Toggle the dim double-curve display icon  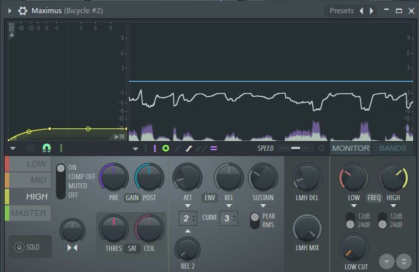[x=201, y=148]
